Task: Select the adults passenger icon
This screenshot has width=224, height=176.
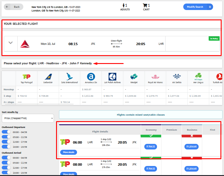Action: coord(124,5)
